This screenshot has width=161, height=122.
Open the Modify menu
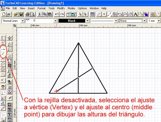[61, 8]
